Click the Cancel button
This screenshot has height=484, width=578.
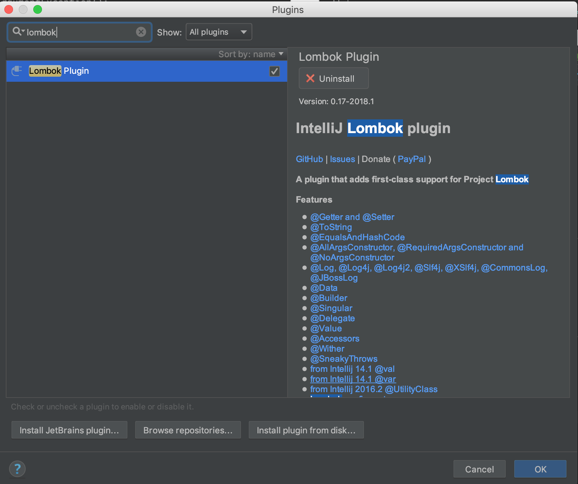(479, 469)
